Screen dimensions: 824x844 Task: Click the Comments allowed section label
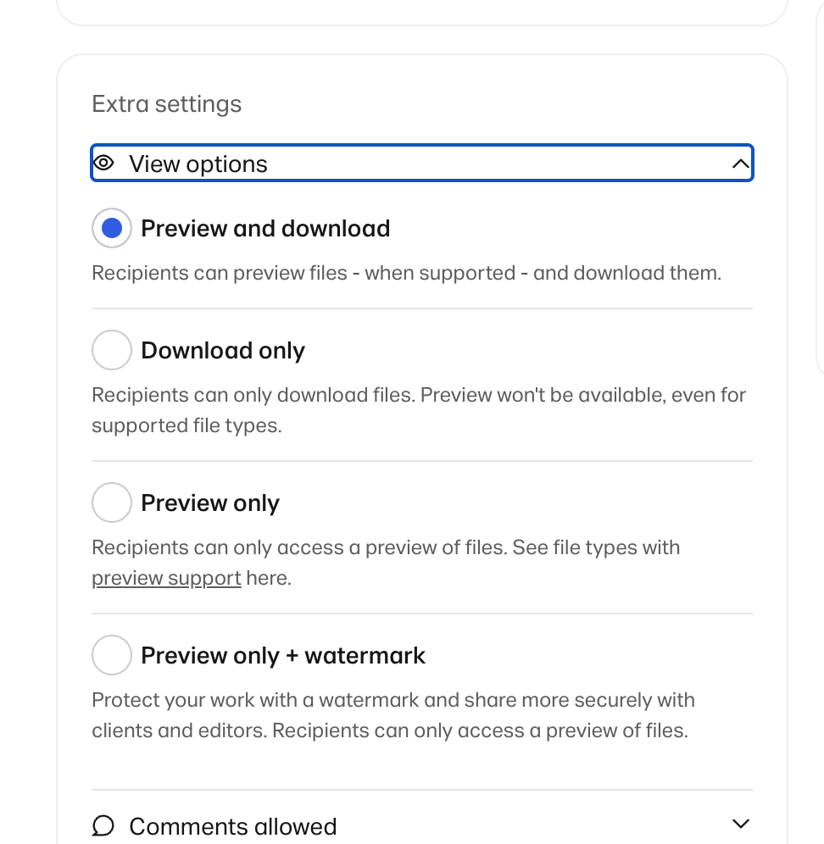click(233, 826)
